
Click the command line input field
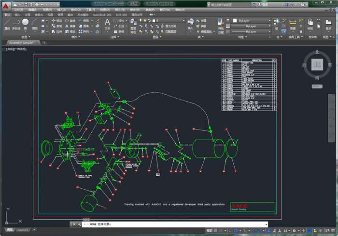point(175,224)
